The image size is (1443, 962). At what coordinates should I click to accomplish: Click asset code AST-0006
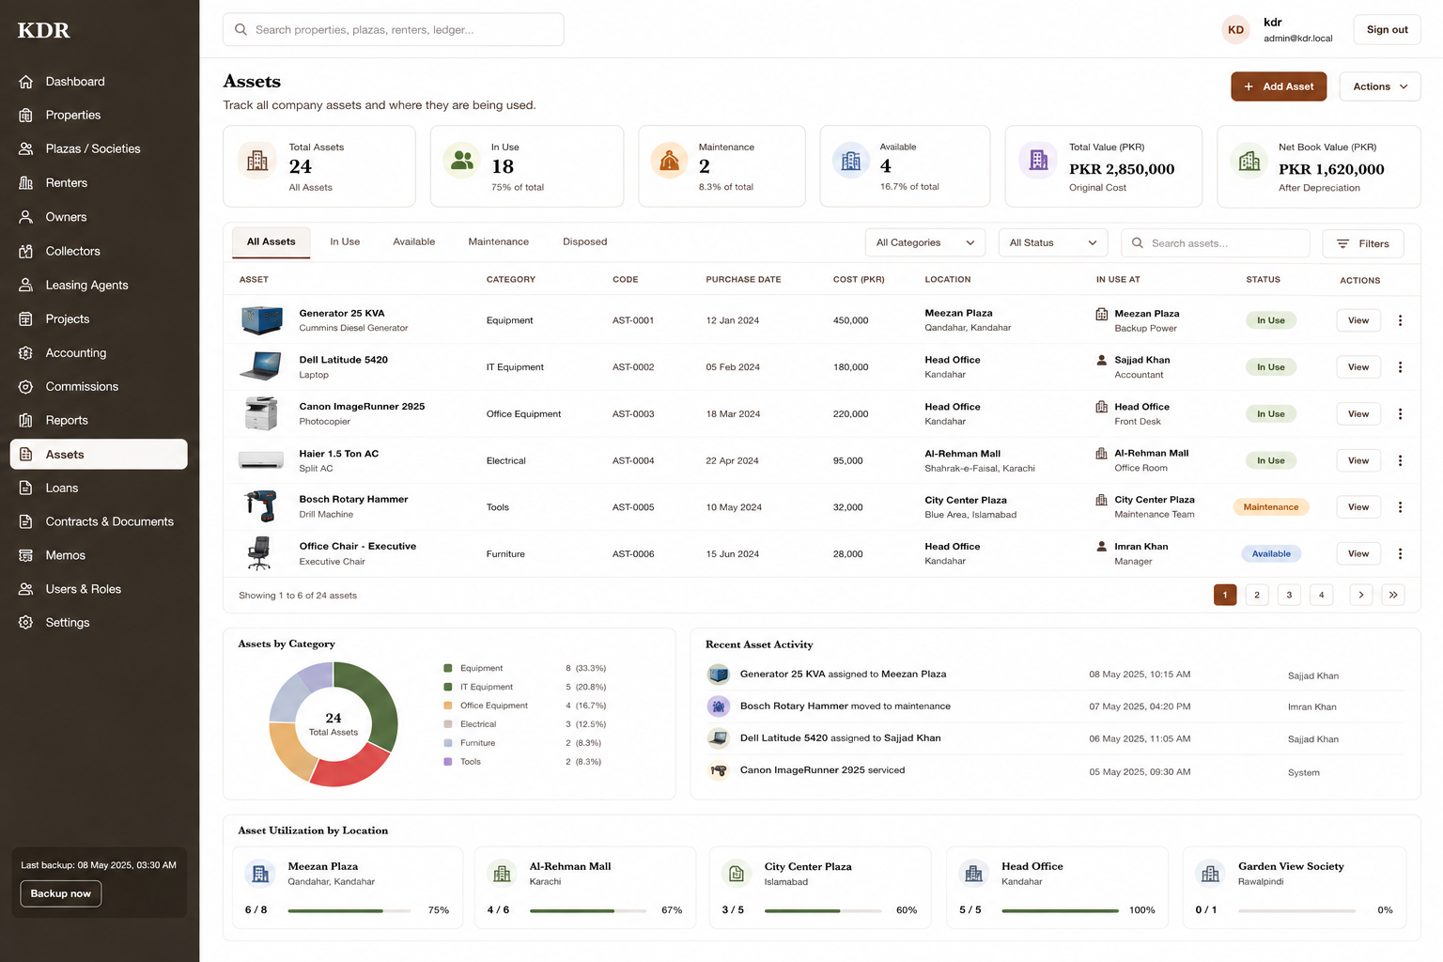(633, 554)
